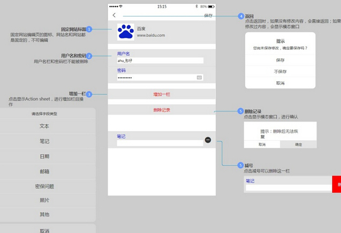Select 邮箱 from the field type list
This screenshot has height=233, width=341.
[x=44, y=171]
